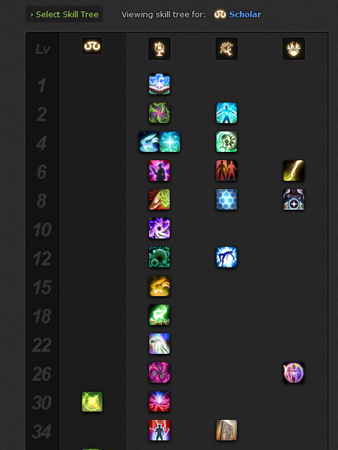The image size is (338, 450).
Task: Click the Scholar infinity emblem column header
Action: tap(92, 46)
